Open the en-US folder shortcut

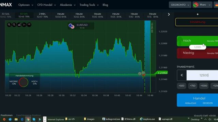(x=70, y=119)
